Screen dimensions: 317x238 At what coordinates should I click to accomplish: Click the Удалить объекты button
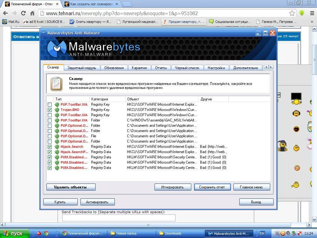tap(71, 187)
